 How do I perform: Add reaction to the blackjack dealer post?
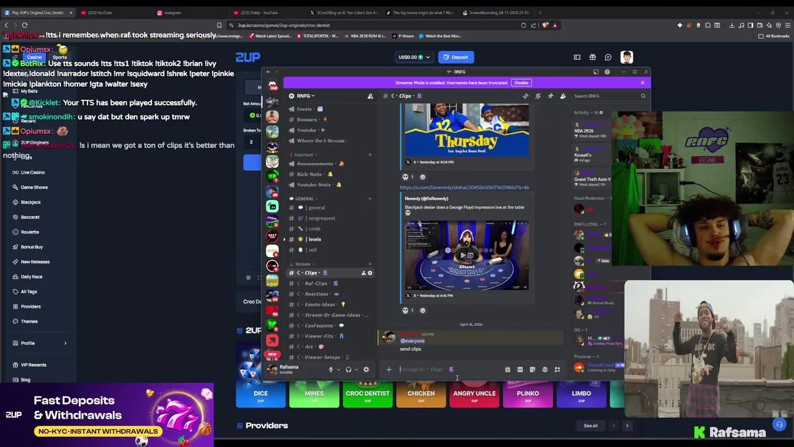[422, 310]
